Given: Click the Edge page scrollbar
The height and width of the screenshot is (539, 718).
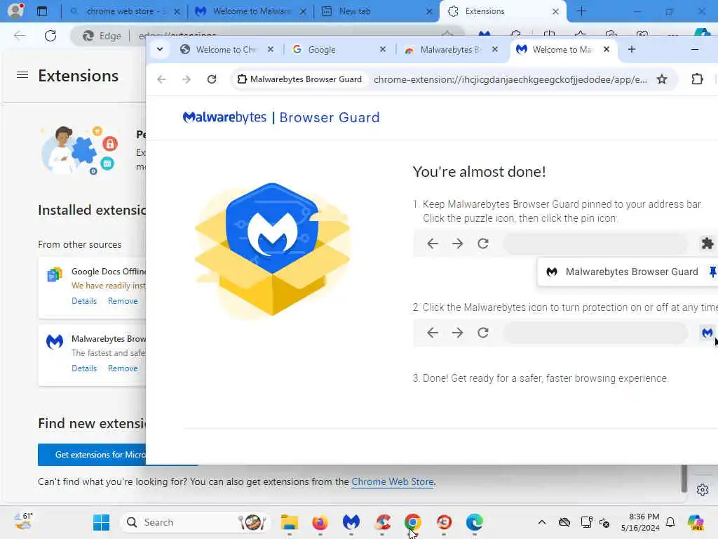Looking at the screenshot, I should pos(684,478).
